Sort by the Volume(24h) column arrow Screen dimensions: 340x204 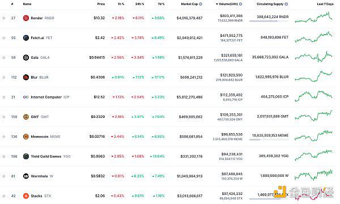pyautogui.click(x=216, y=4)
